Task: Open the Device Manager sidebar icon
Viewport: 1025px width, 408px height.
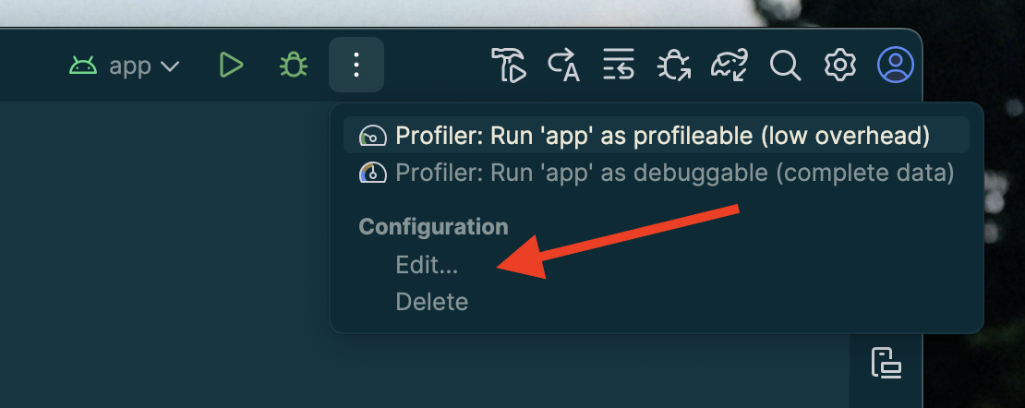Action: click(x=886, y=362)
